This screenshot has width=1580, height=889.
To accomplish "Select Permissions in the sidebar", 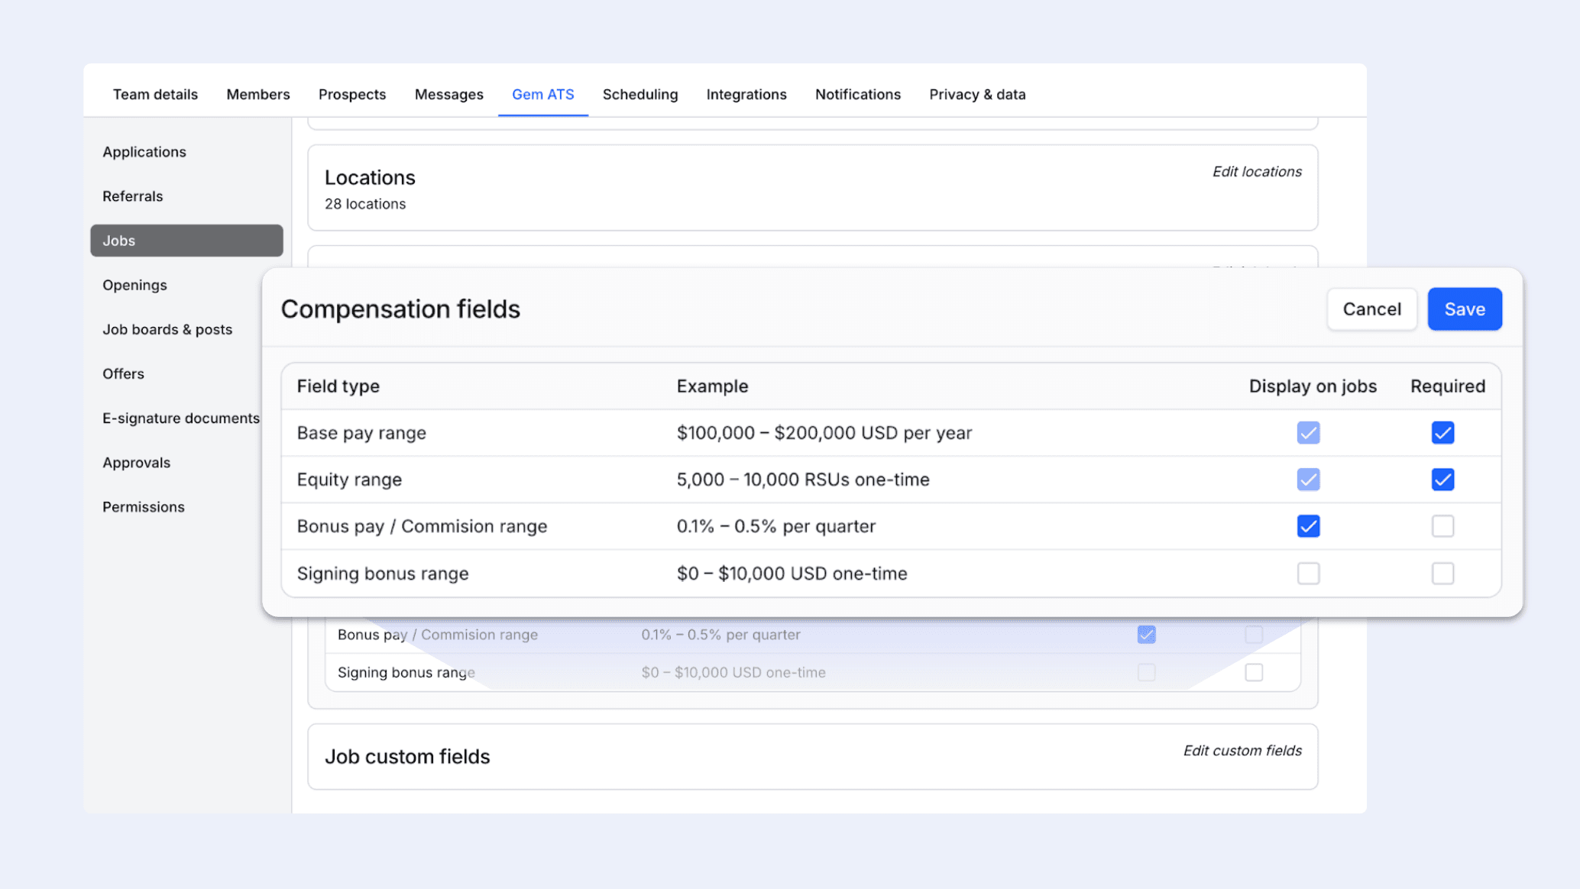I will [143, 506].
